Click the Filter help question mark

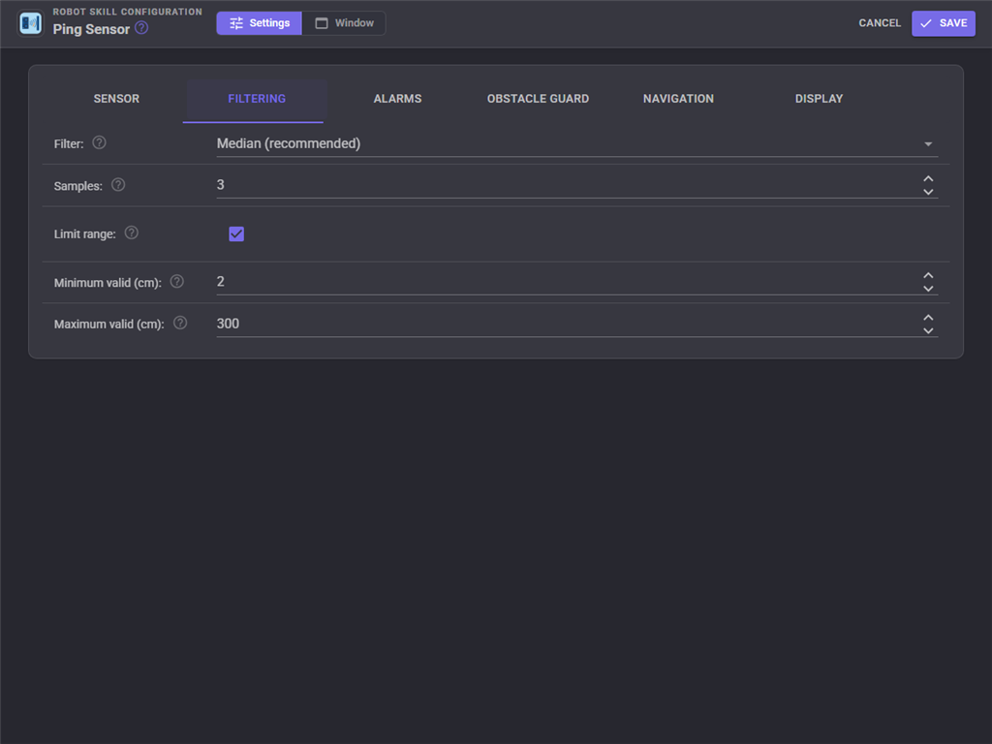(x=100, y=143)
